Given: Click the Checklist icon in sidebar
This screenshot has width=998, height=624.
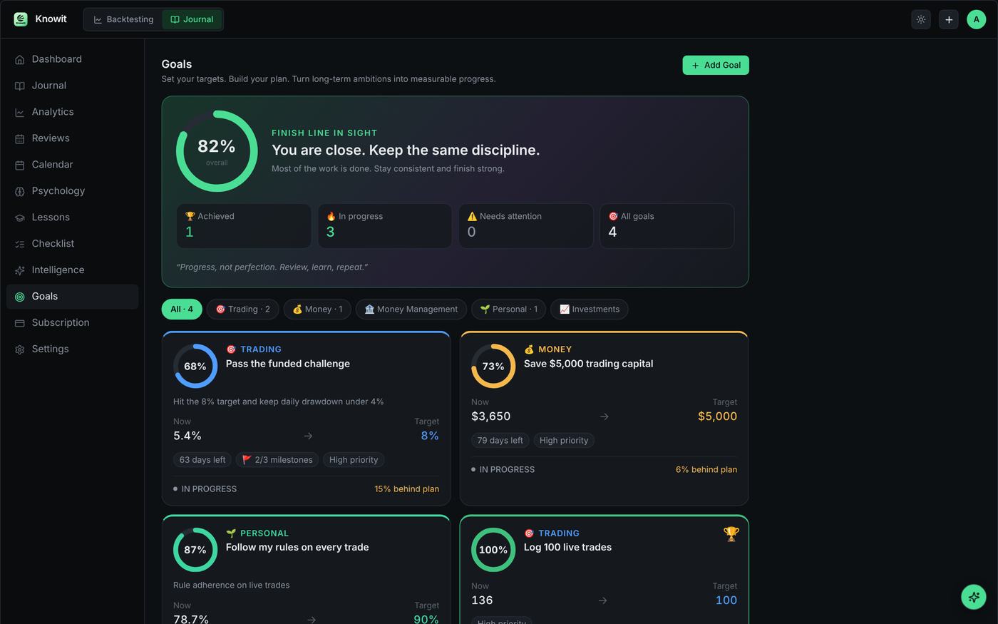Looking at the screenshot, I should (20, 245).
